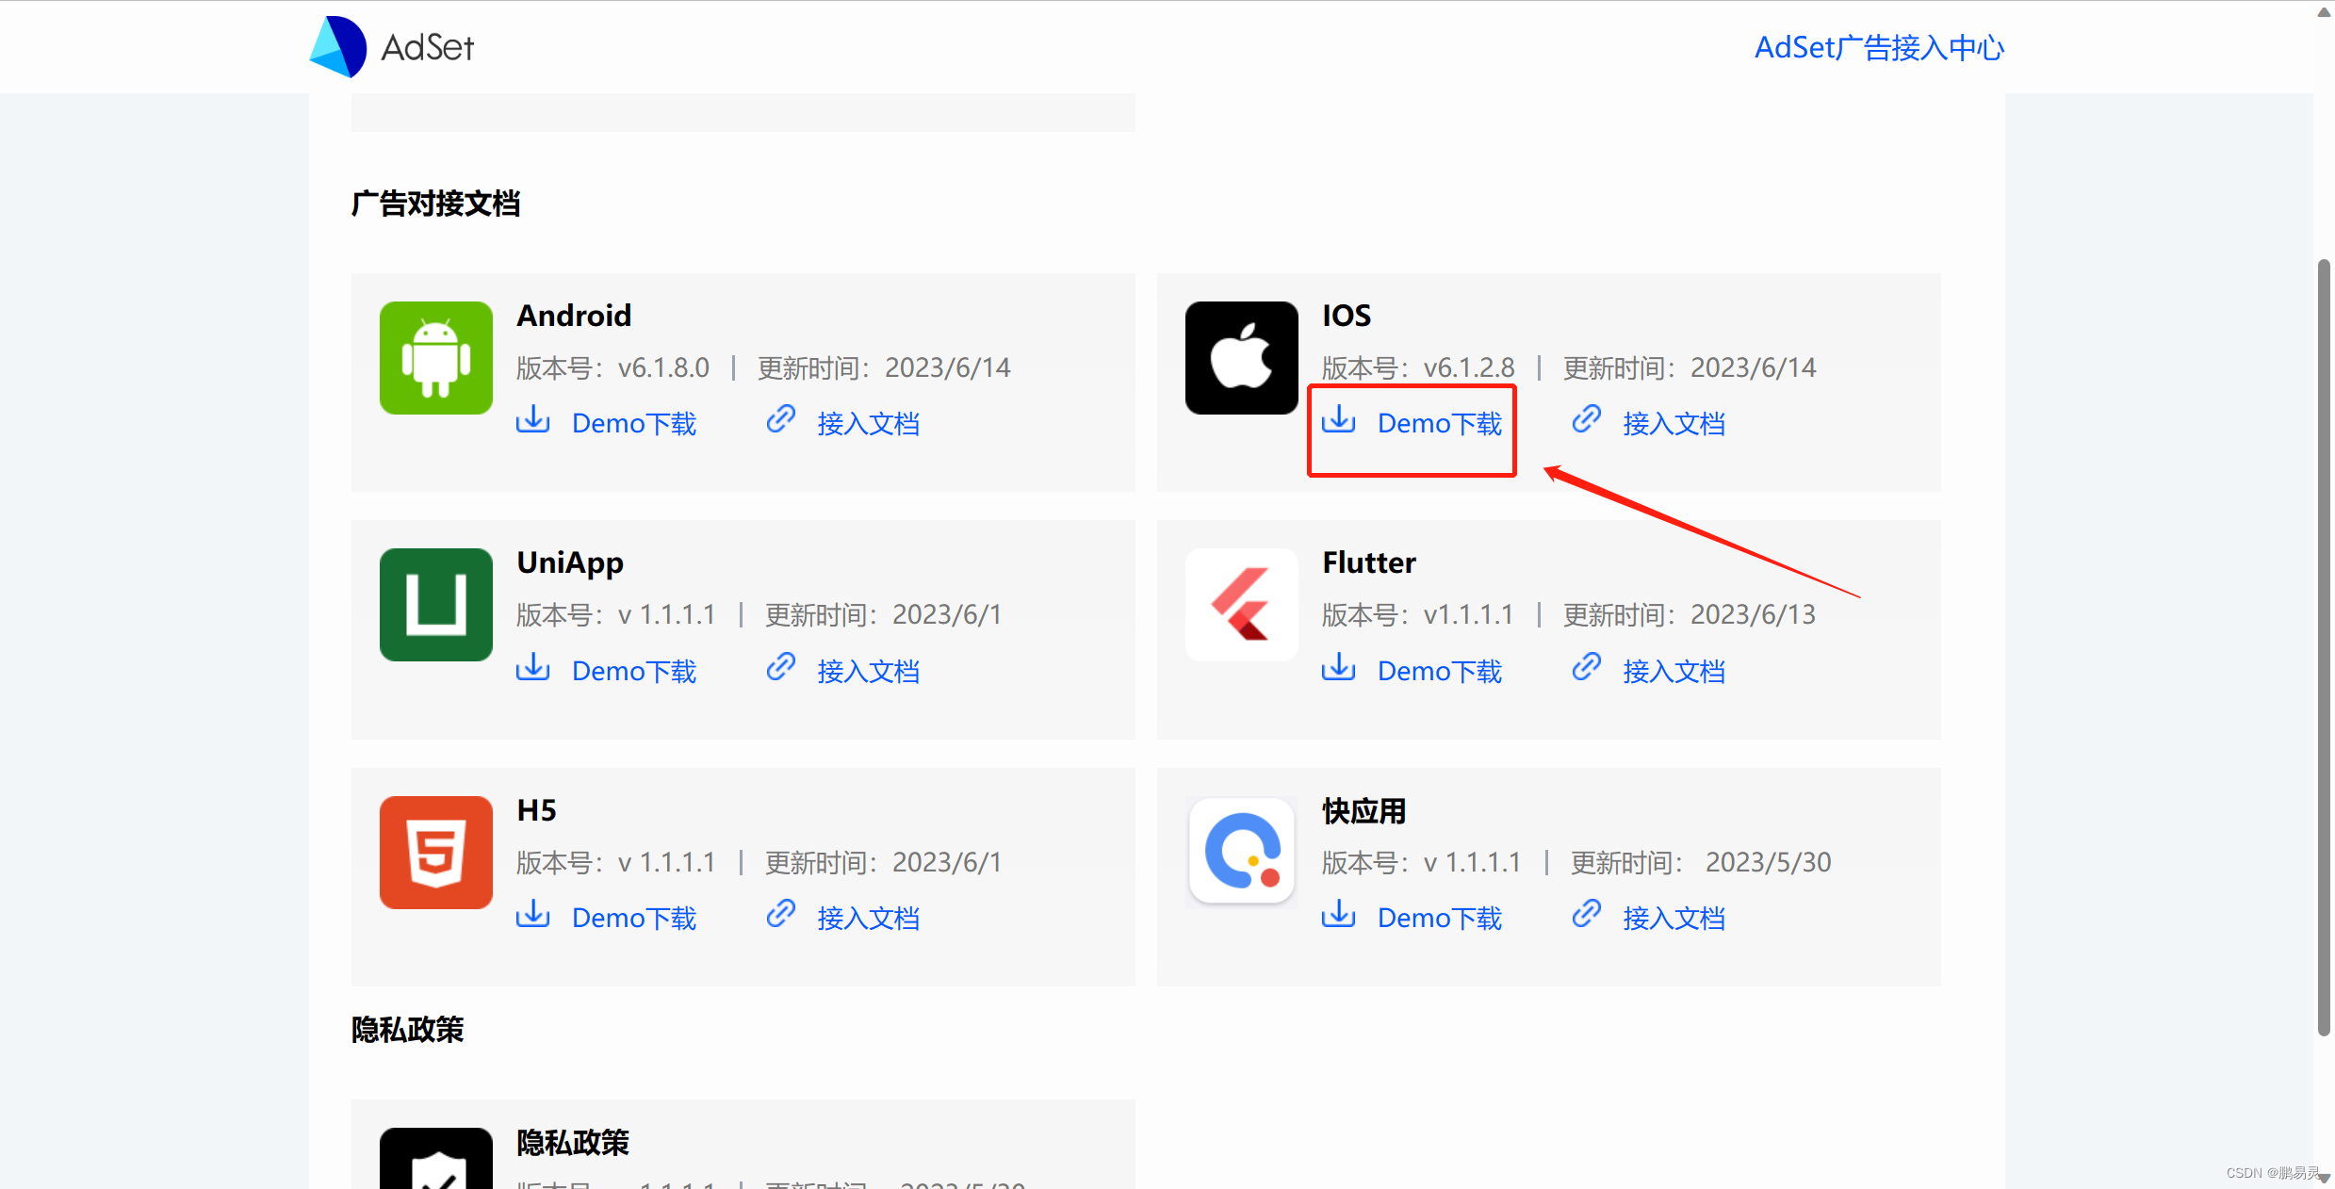Image resolution: width=2335 pixels, height=1189 pixels.
Task: Open 快应用 接入文档 link
Action: [x=1674, y=919]
